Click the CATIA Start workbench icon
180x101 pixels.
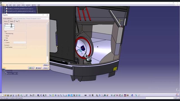point(177,95)
